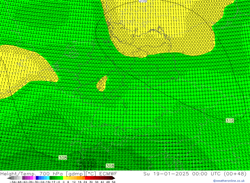Screen dimensions: 250x183
Task: Click the 316 contour label near the right edge
Action: click(230, 121)
